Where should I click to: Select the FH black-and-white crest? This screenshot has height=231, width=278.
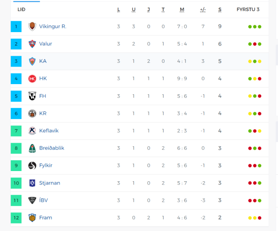click(x=32, y=96)
